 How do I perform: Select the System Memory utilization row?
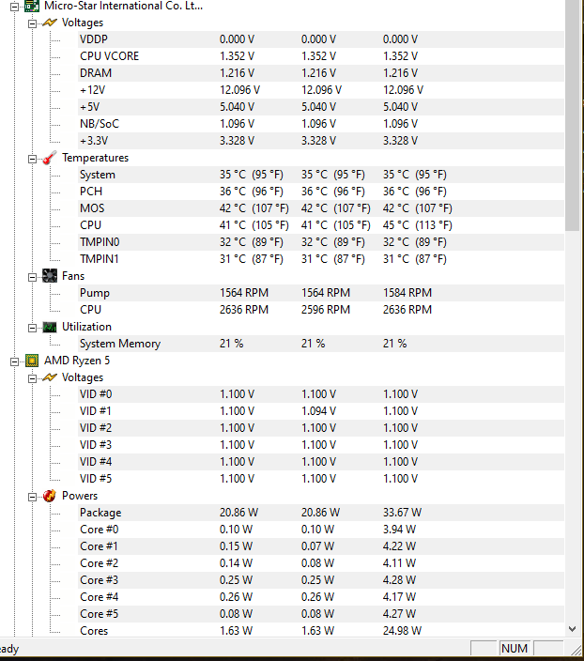tap(321, 344)
